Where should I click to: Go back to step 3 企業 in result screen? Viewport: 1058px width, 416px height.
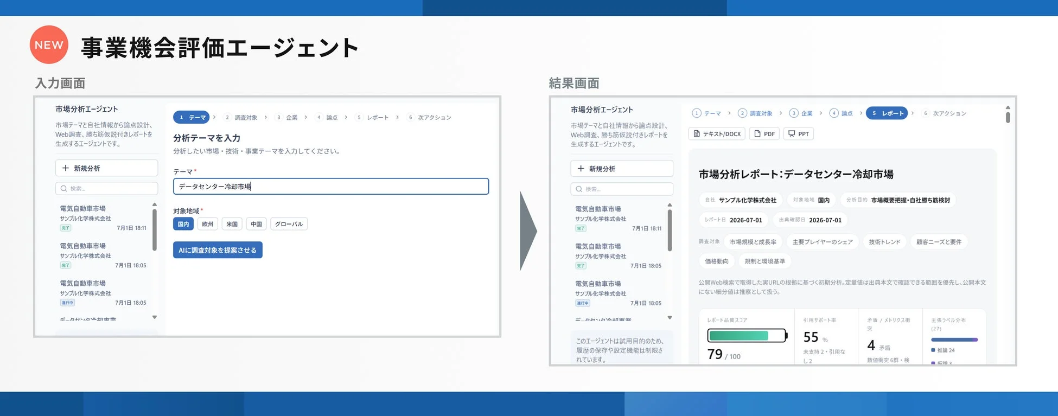click(801, 113)
